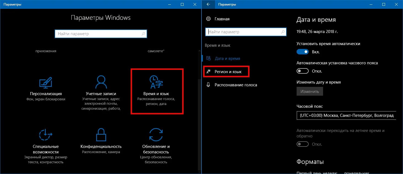Select 'Дата и время' in sidebar
403x174 pixels.
(x=227, y=59)
